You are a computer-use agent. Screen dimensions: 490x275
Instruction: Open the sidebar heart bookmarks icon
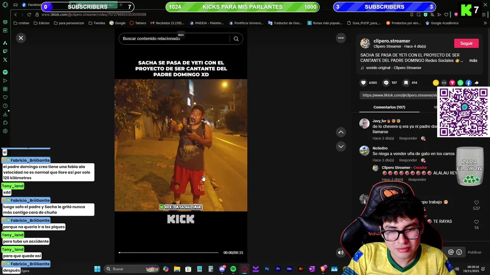[5, 97]
